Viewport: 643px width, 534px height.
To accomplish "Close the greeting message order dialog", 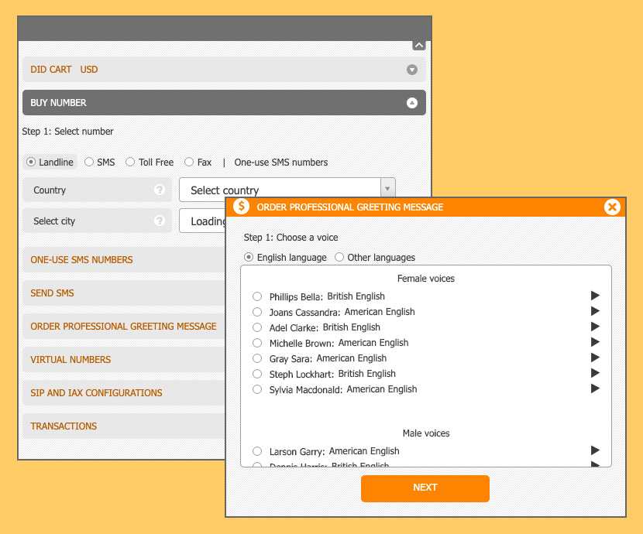I will click(612, 207).
